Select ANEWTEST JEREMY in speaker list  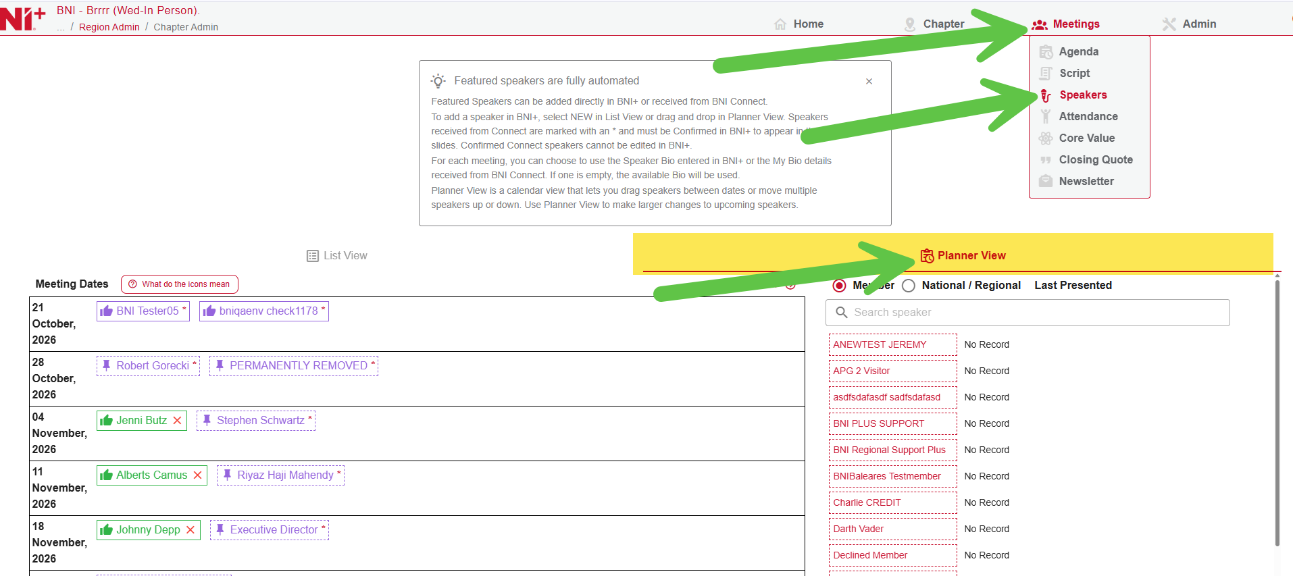coord(892,344)
